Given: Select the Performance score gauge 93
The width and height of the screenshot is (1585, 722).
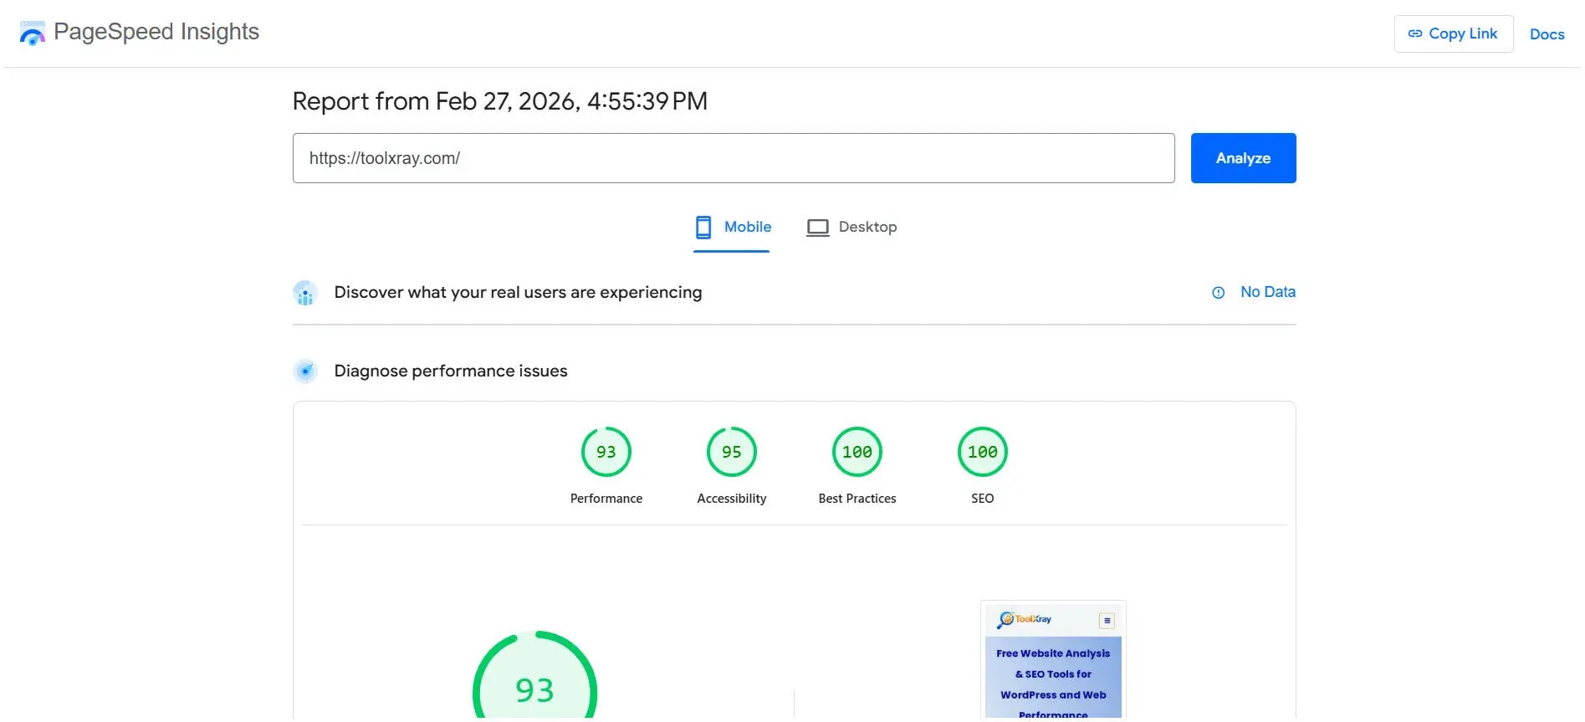Looking at the screenshot, I should tap(606, 452).
